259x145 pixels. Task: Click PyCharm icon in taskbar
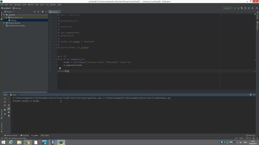coord(61,142)
